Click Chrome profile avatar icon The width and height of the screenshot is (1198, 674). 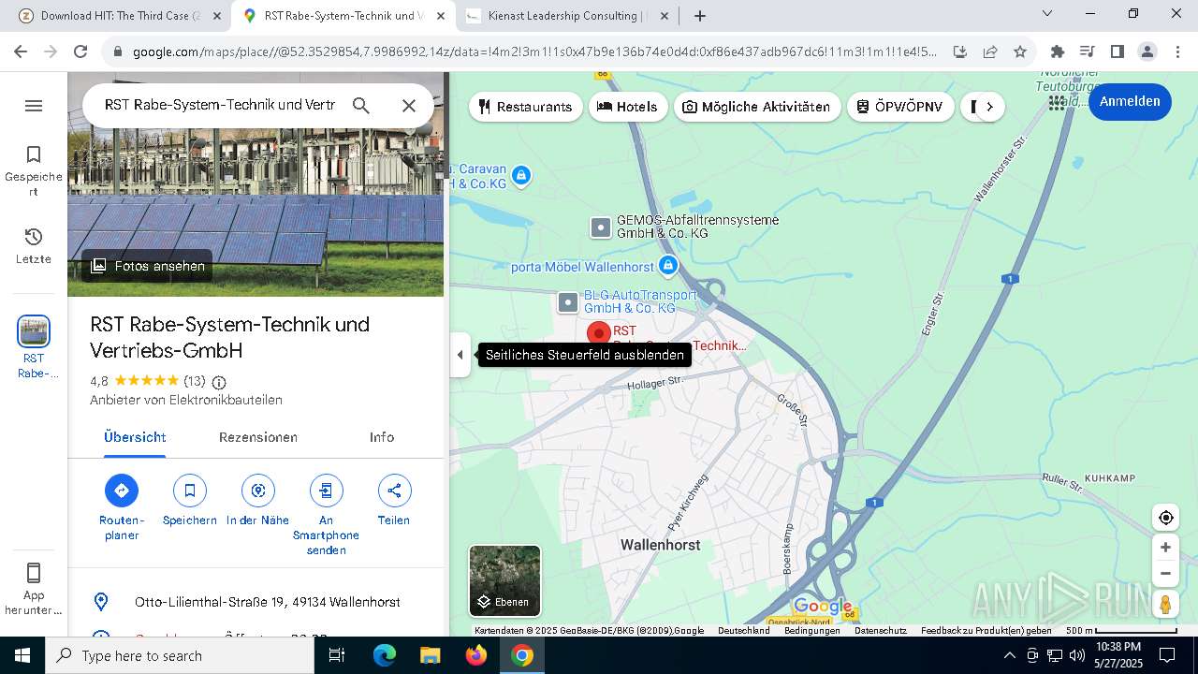point(1147,51)
